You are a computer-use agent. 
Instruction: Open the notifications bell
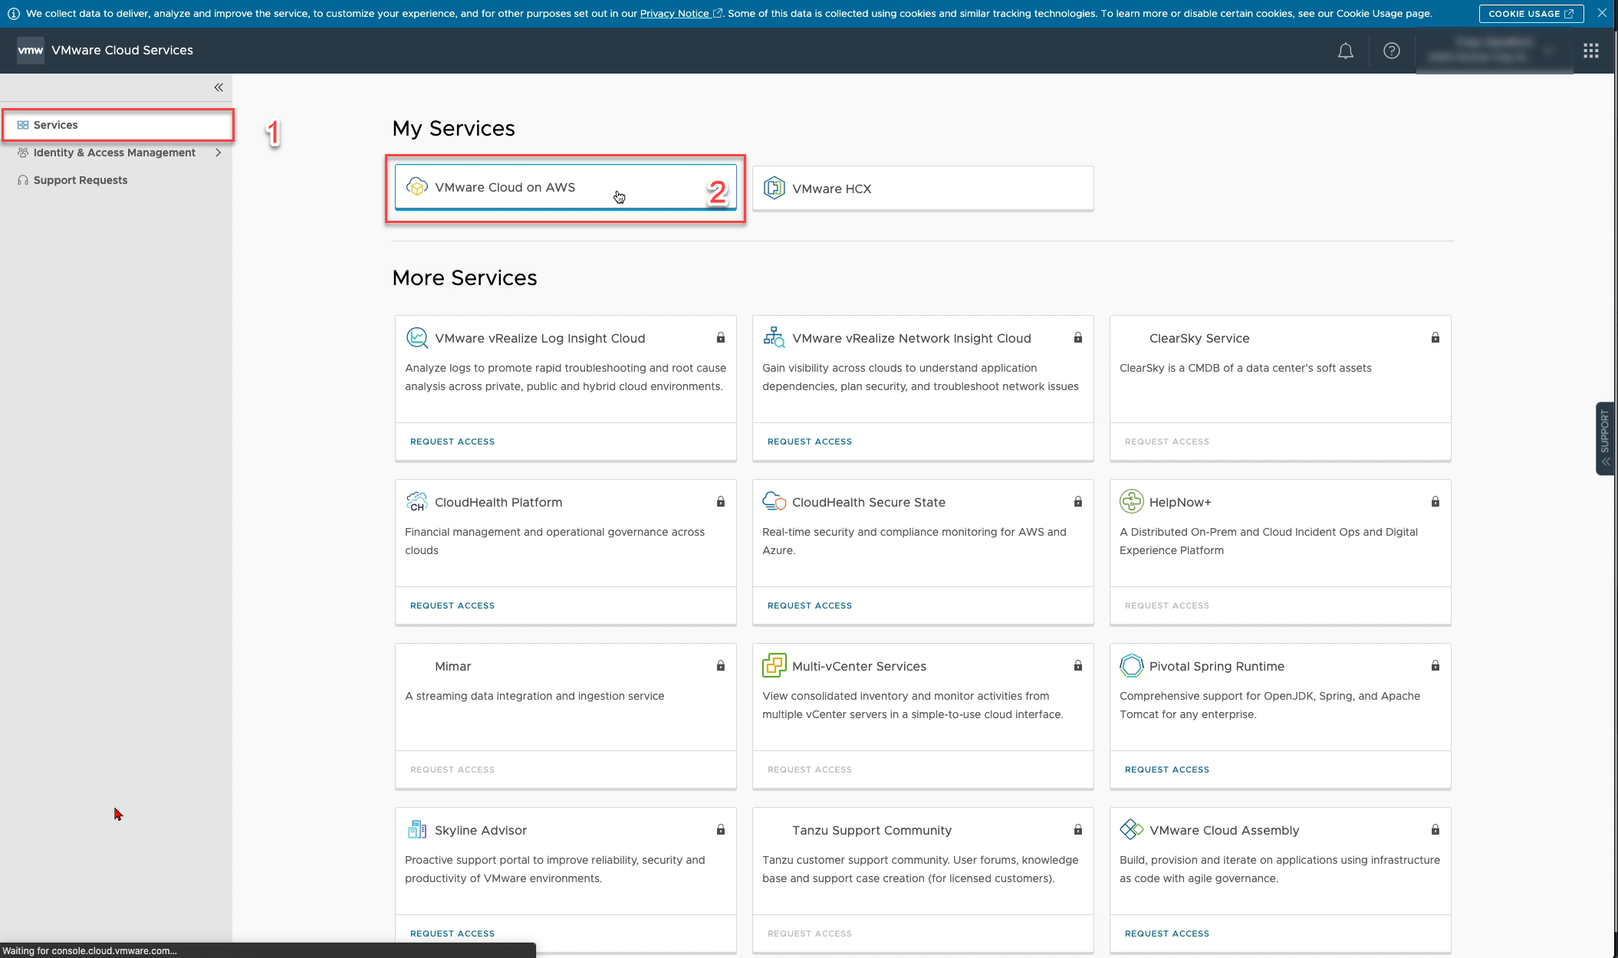(x=1345, y=51)
